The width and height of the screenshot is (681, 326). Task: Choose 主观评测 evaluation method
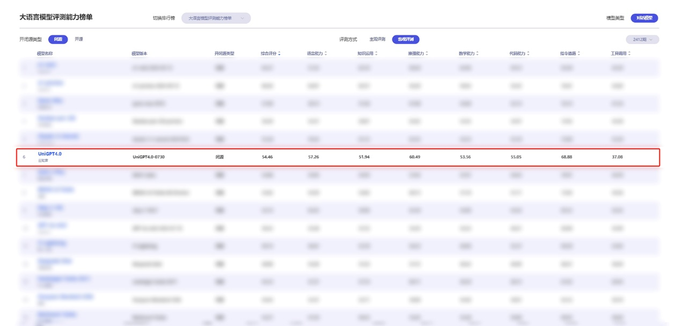[x=377, y=39]
